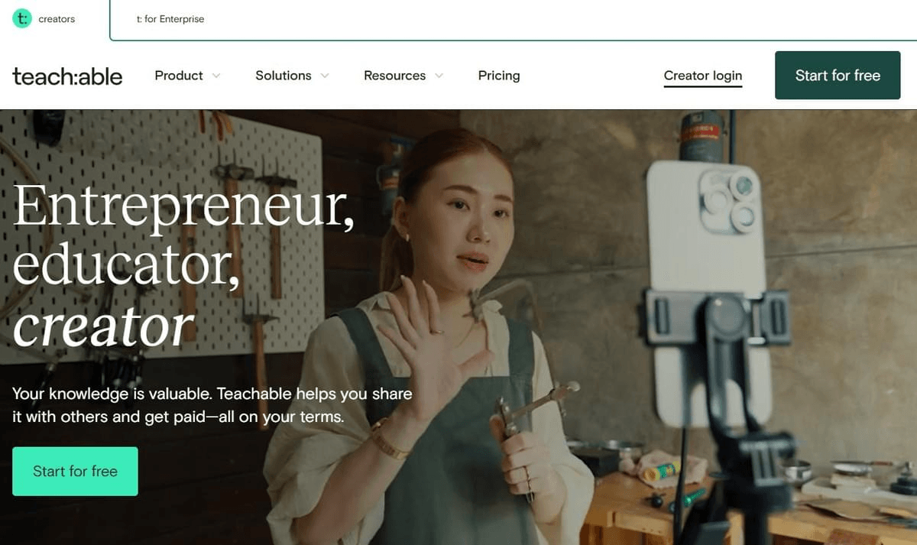Open the t: for Enterprise tab
Screen dimensions: 917x545
(x=170, y=19)
